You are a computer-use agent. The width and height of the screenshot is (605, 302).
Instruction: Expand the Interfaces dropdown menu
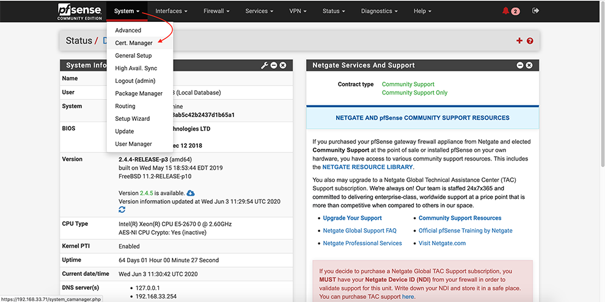171,11
